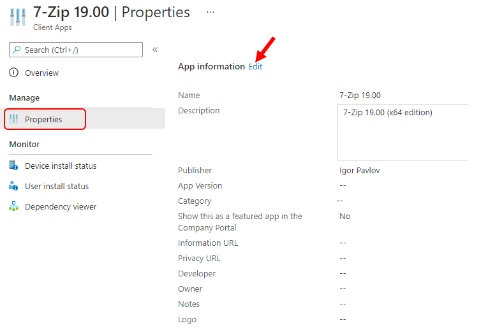This screenshot has height=335, width=488.
Task: Click the User install status icon
Action: pos(13,185)
